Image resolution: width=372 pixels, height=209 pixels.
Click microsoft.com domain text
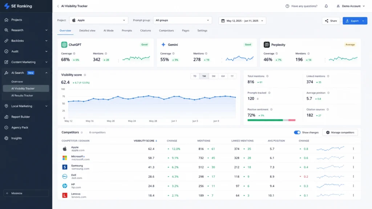coord(80,160)
